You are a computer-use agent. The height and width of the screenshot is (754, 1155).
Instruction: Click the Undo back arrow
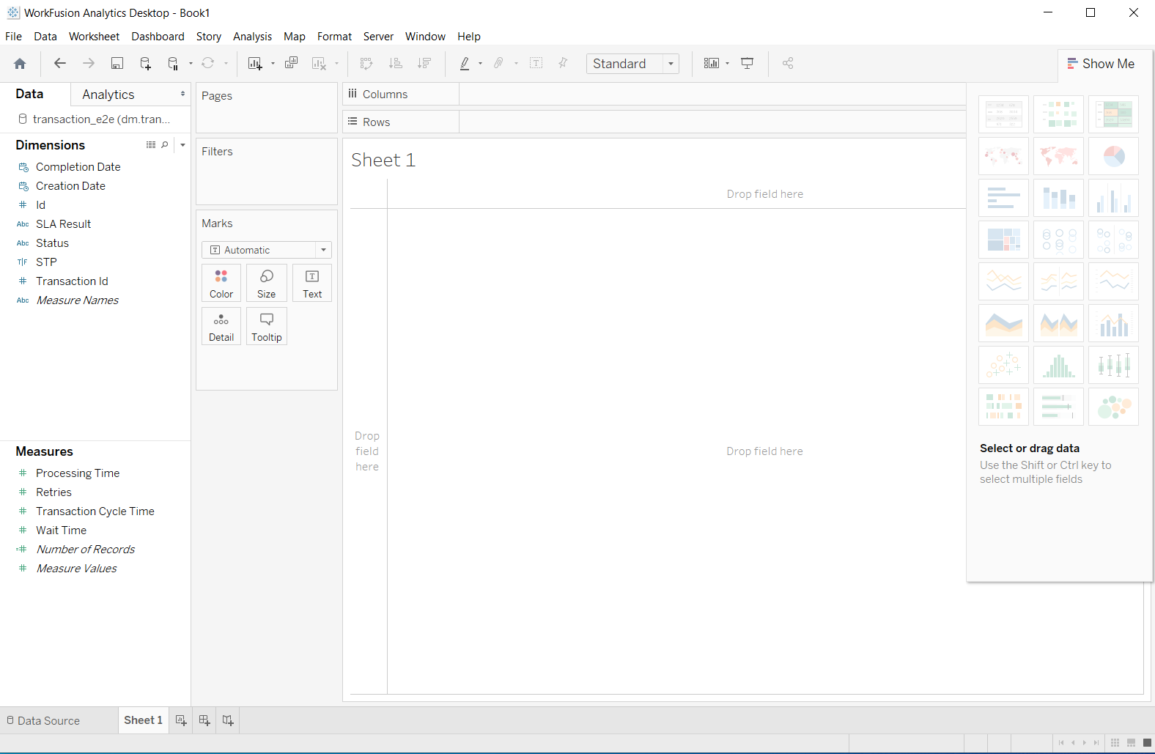(60, 64)
